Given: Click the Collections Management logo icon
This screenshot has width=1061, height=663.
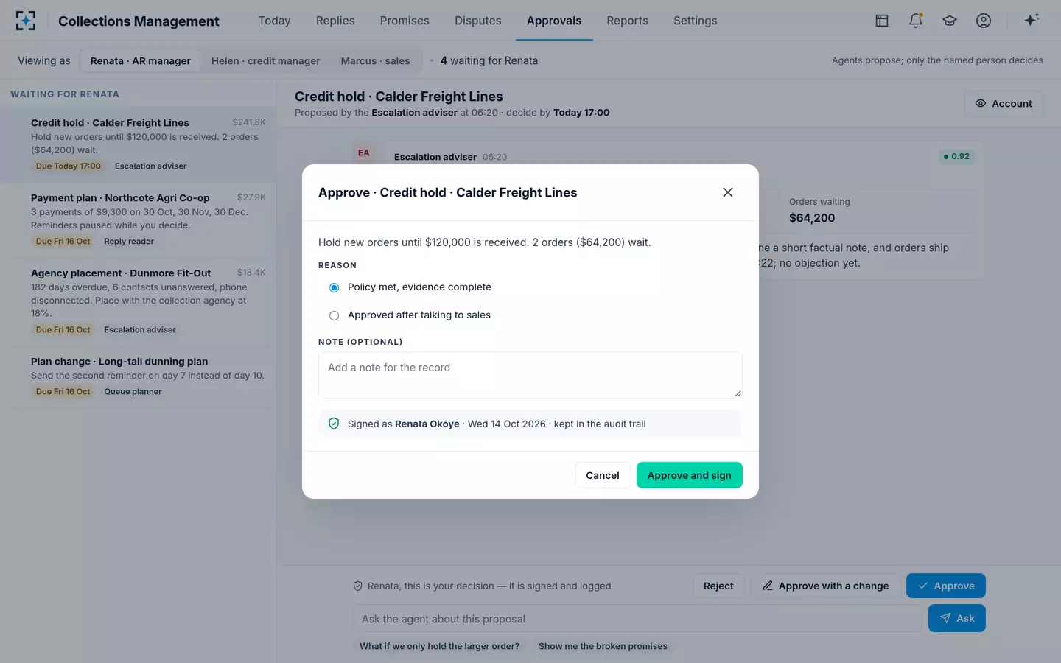Looking at the screenshot, I should (26, 21).
